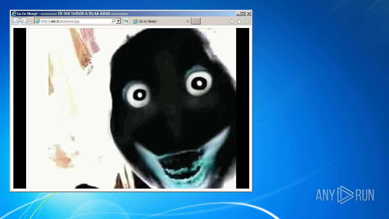The width and height of the screenshot is (389, 219).
Task: Close the 'Go to Sleep!' tab
Action: click(x=188, y=21)
